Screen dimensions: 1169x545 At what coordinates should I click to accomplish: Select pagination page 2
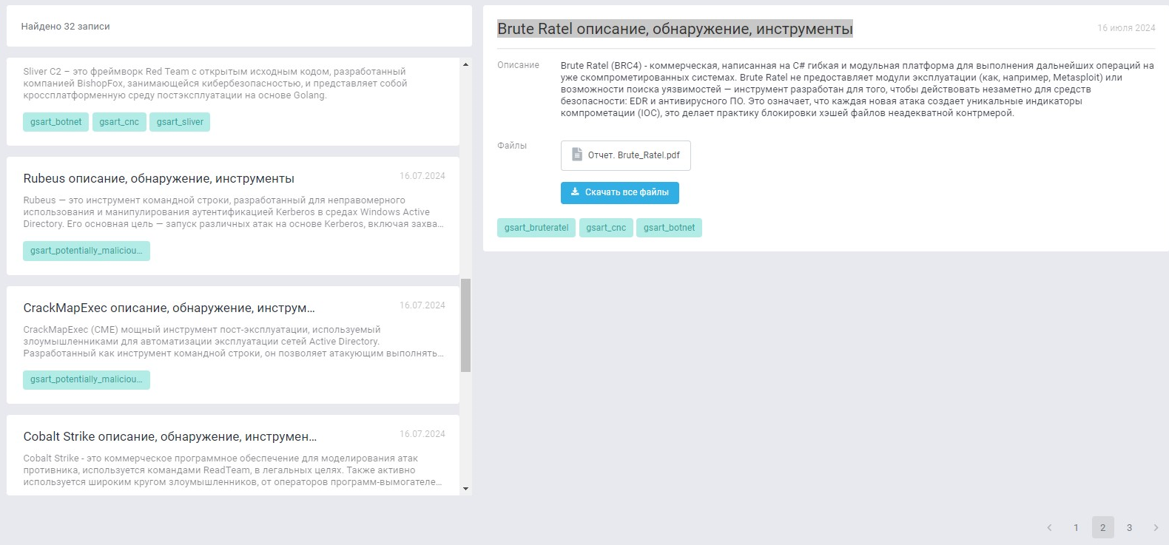click(1102, 527)
